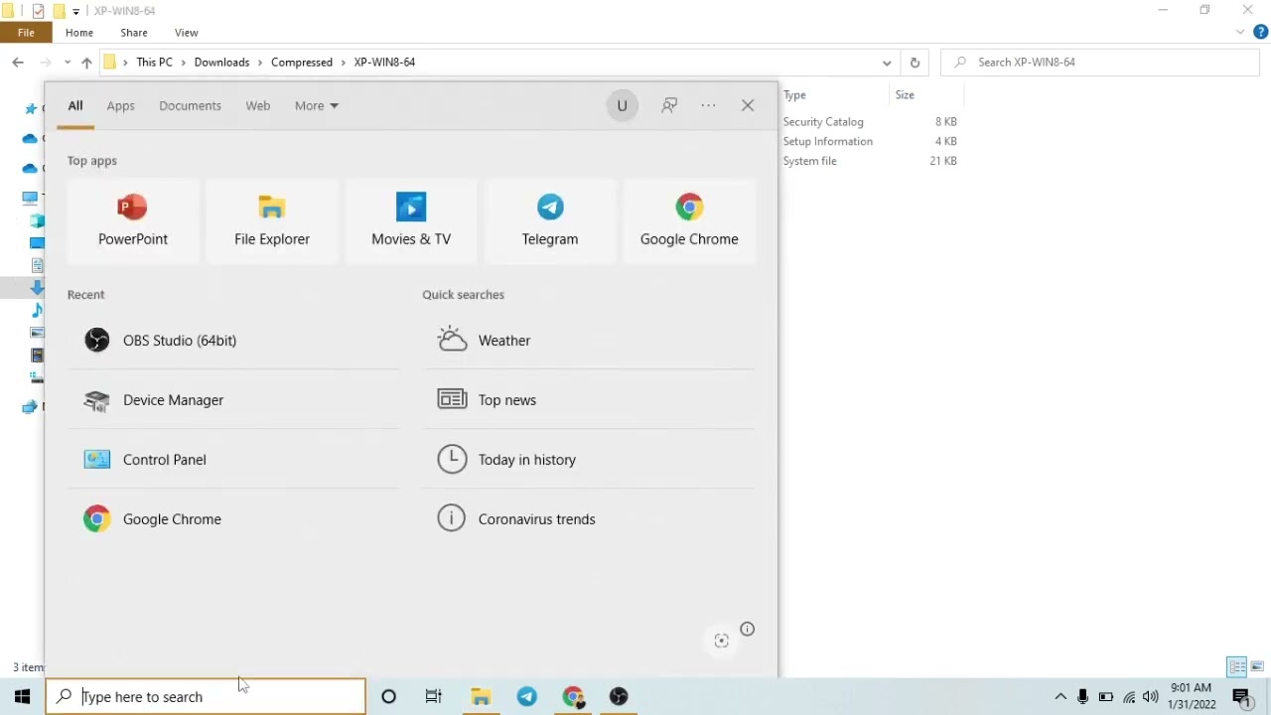Click Downloads in the address path

(x=221, y=62)
